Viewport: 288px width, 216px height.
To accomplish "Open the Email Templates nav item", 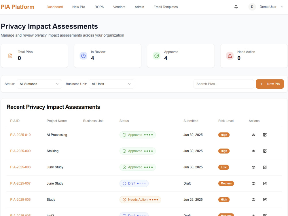I will tap(166, 7).
